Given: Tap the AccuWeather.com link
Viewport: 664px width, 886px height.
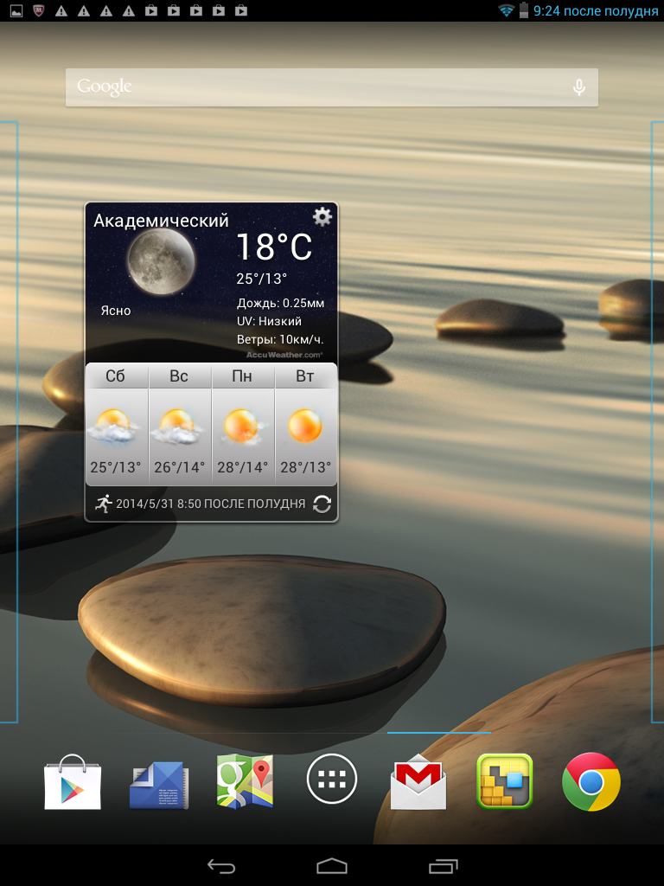Looking at the screenshot, I should 284,355.
